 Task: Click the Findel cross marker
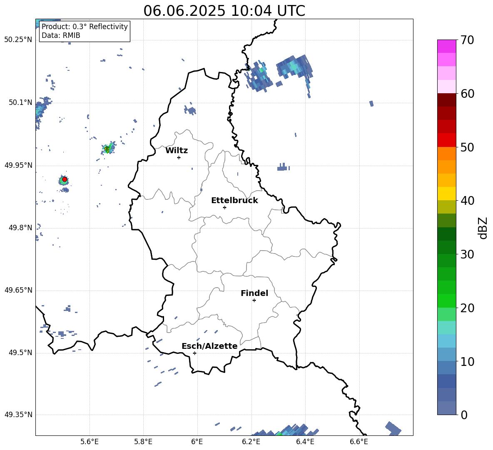(x=254, y=301)
